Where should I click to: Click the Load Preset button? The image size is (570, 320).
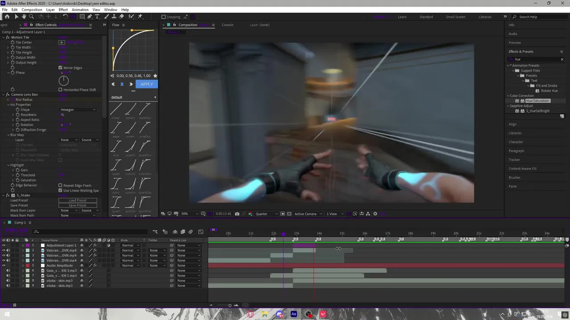[x=77, y=200]
